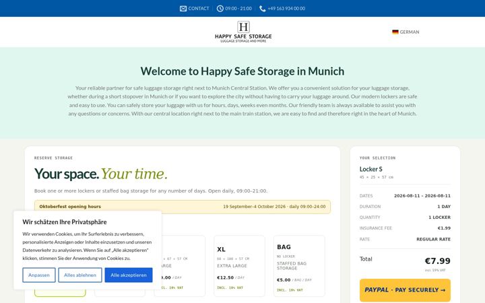Click the Oktoberfest opening hours banner
485x303 pixels.
coord(183,207)
